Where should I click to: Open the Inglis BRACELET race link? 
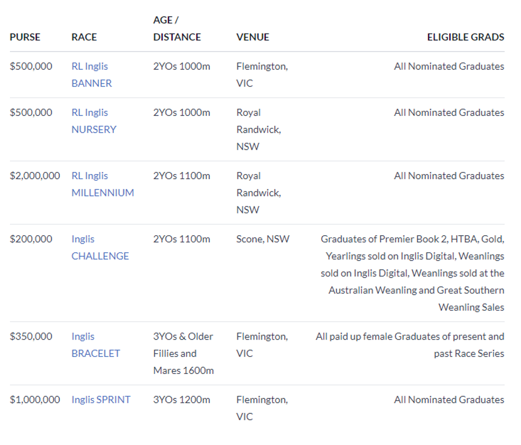[x=95, y=345]
